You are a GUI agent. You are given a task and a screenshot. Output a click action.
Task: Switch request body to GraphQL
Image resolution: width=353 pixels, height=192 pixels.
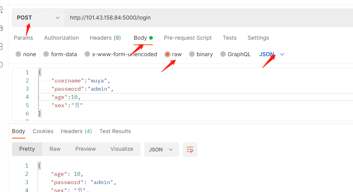click(x=223, y=54)
